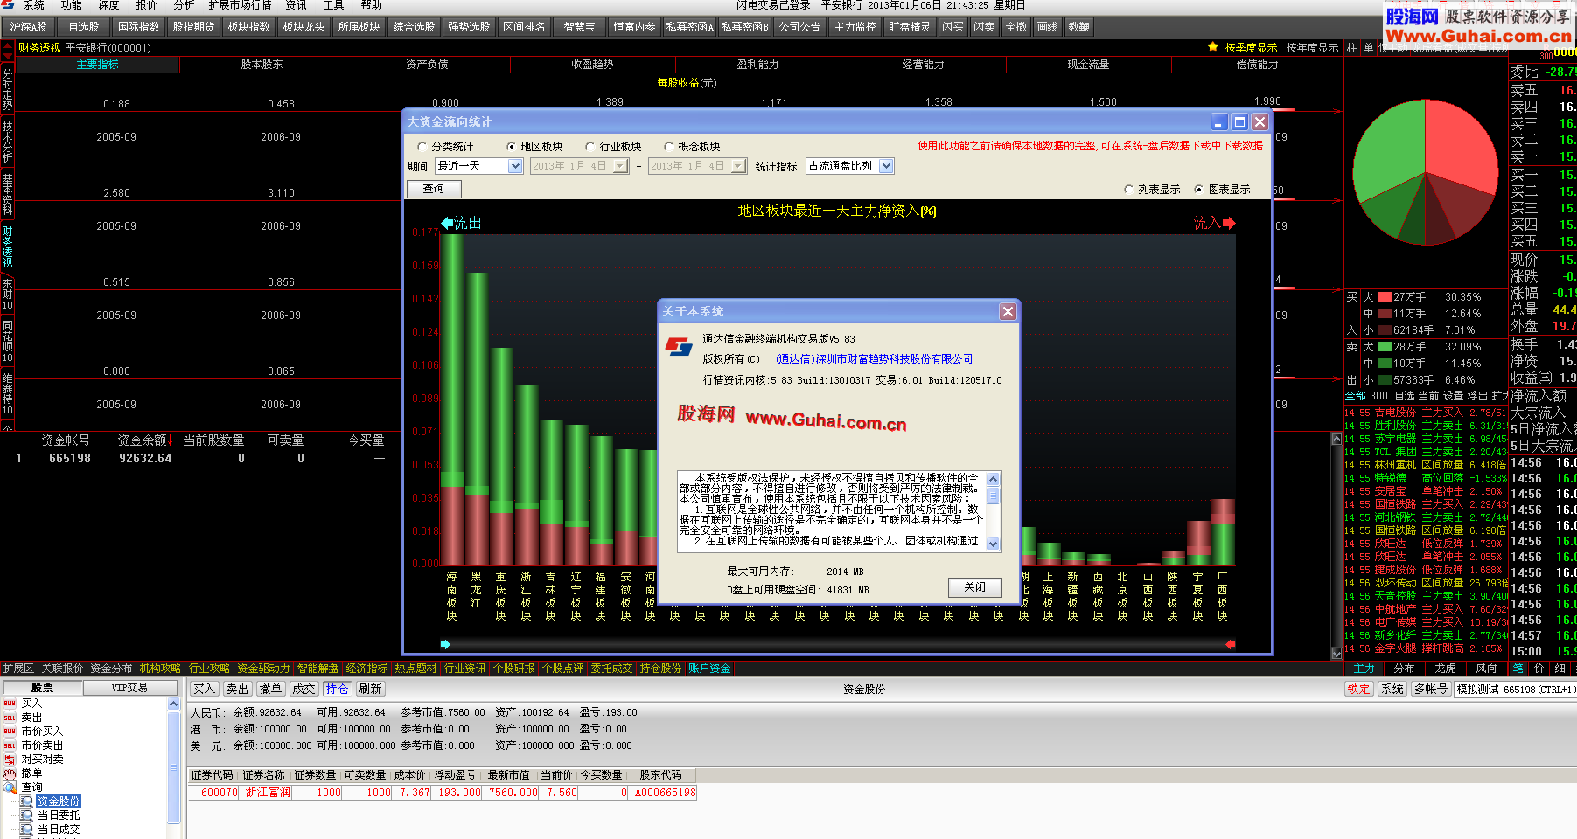Open the 多帐号 button
1577x839 pixels.
tap(1430, 689)
